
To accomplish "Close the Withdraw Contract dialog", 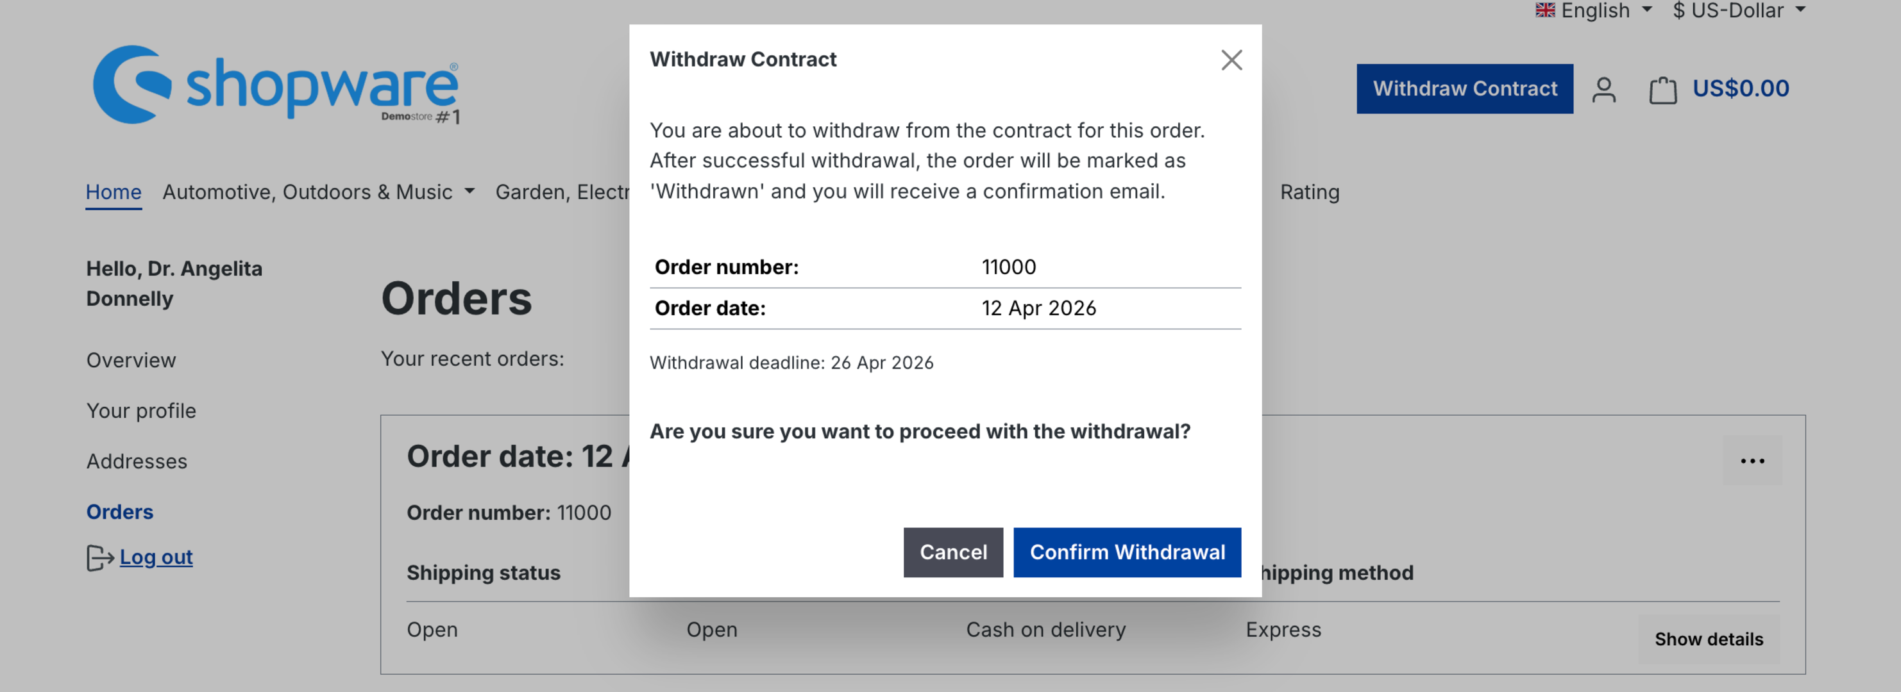I will (x=1231, y=60).
